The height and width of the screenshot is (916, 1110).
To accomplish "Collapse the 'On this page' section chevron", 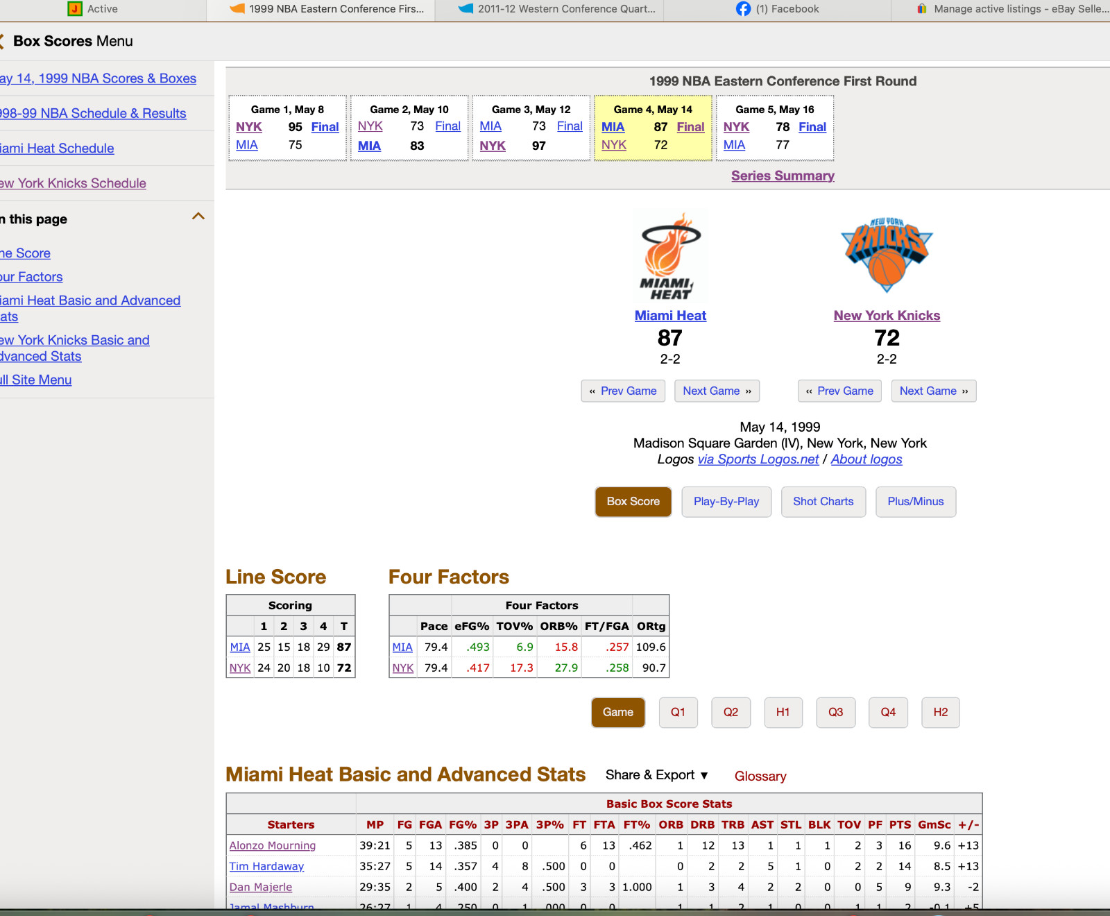I will coord(198,217).
